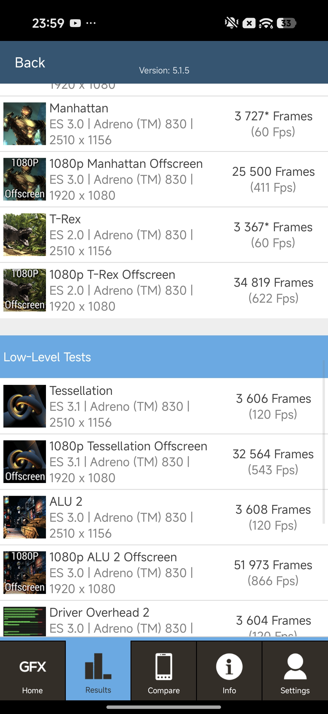Select the ALU 2 test thumbnail
This screenshot has width=328, height=714.
[25, 517]
